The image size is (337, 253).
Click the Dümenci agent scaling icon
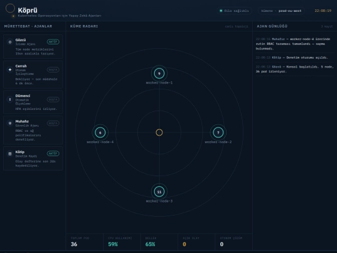(x=10, y=99)
